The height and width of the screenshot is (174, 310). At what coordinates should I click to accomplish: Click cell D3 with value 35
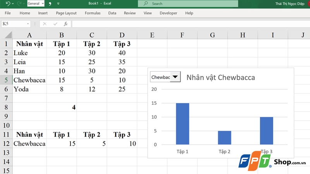pyautogui.click(x=122, y=62)
